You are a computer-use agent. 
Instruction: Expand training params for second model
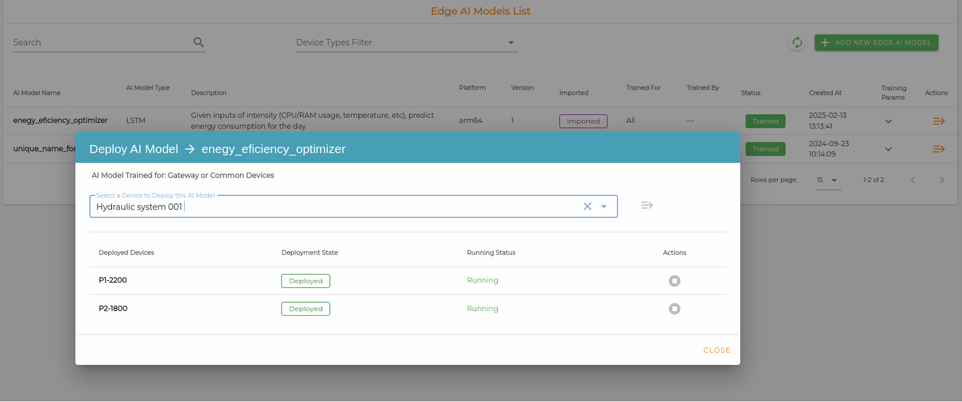click(888, 149)
